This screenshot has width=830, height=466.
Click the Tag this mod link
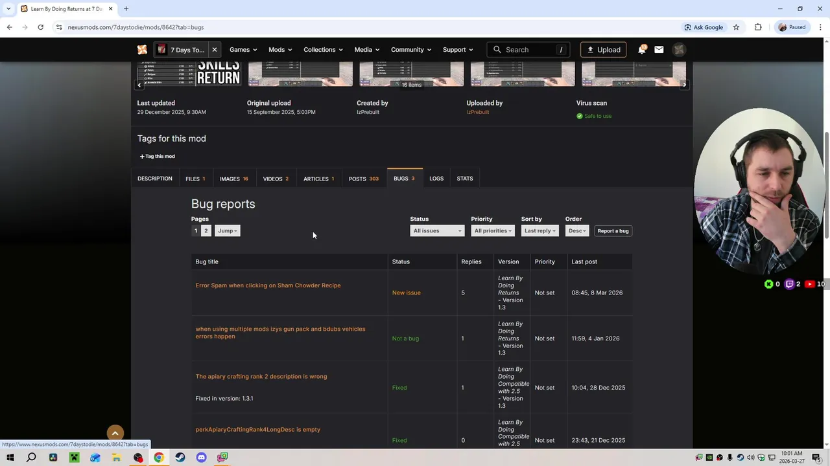tap(158, 157)
